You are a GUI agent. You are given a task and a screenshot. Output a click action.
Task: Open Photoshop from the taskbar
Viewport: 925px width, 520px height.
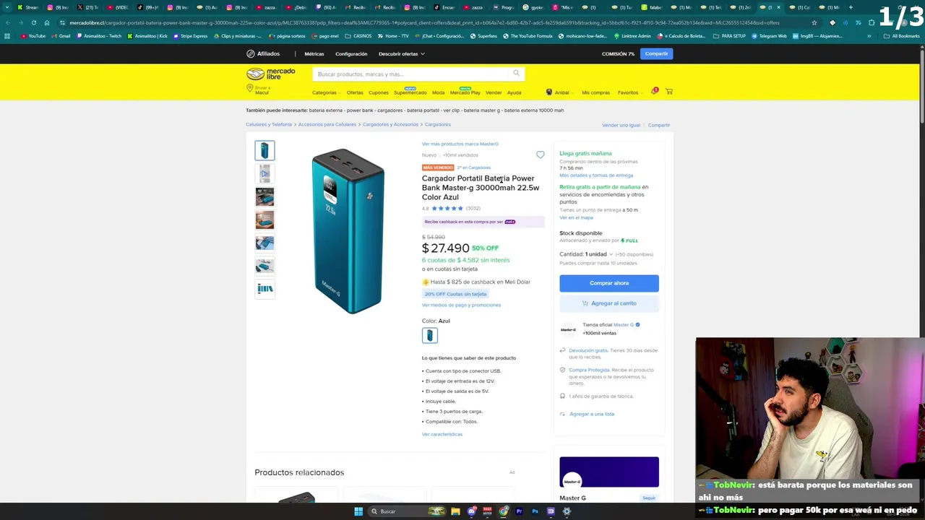point(535,511)
